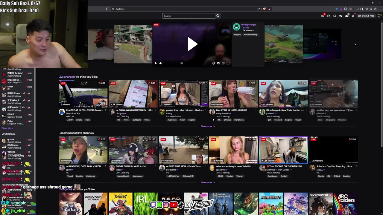383x215 pixels.
Task: Focus the Twitch Search field
Action: point(189,16)
